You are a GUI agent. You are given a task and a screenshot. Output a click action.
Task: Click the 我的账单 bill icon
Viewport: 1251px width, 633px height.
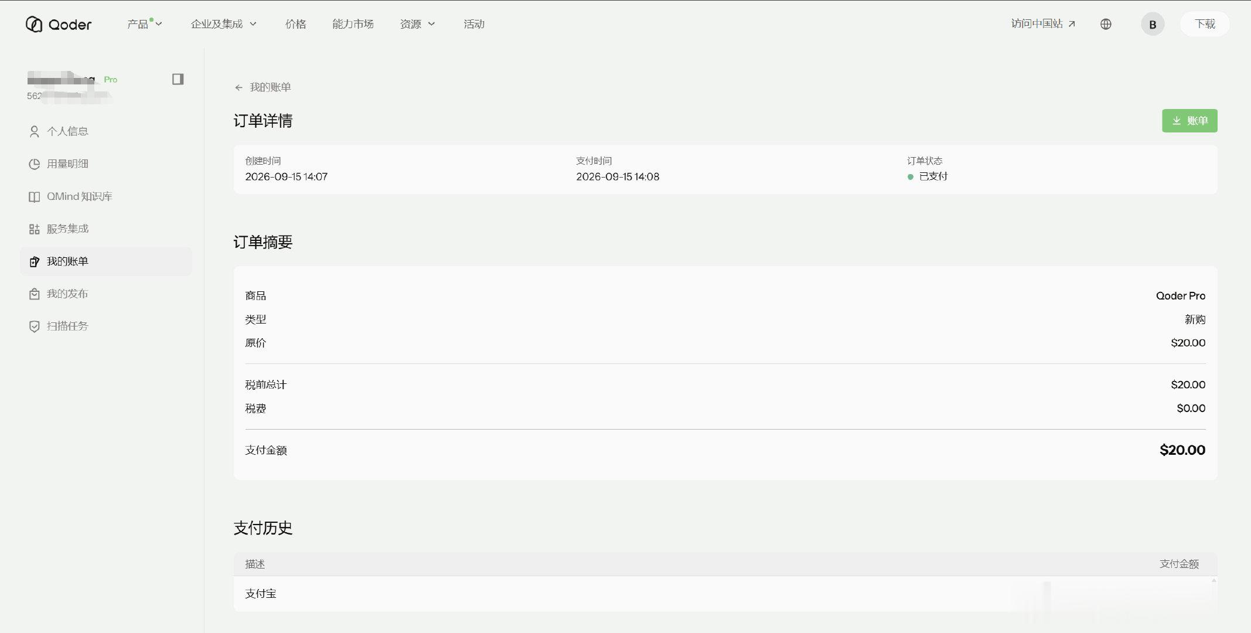tap(35, 261)
